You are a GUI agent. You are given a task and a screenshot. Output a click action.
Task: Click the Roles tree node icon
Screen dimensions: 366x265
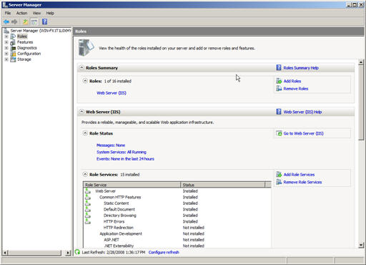[x=13, y=37]
